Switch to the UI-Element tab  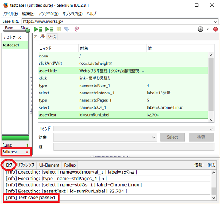[49, 165]
